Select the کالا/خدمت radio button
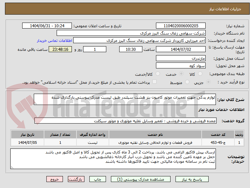250x188 pixels. pyautogui.click(x=158, y=74)
